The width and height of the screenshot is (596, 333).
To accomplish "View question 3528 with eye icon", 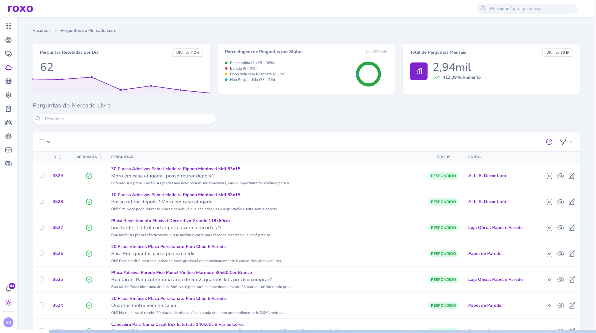I will (x=561, y=202).
